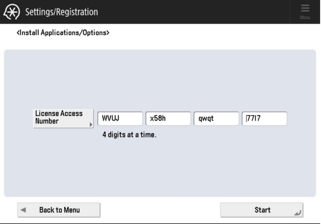Screen dimensions: 321x224
Task: Click the Settings/Registration title text
Action: tap(61, 12)
